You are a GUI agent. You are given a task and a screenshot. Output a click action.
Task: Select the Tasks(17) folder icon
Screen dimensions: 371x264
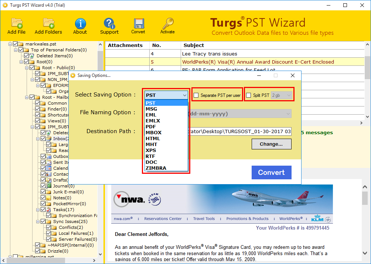tap(48, 210)
